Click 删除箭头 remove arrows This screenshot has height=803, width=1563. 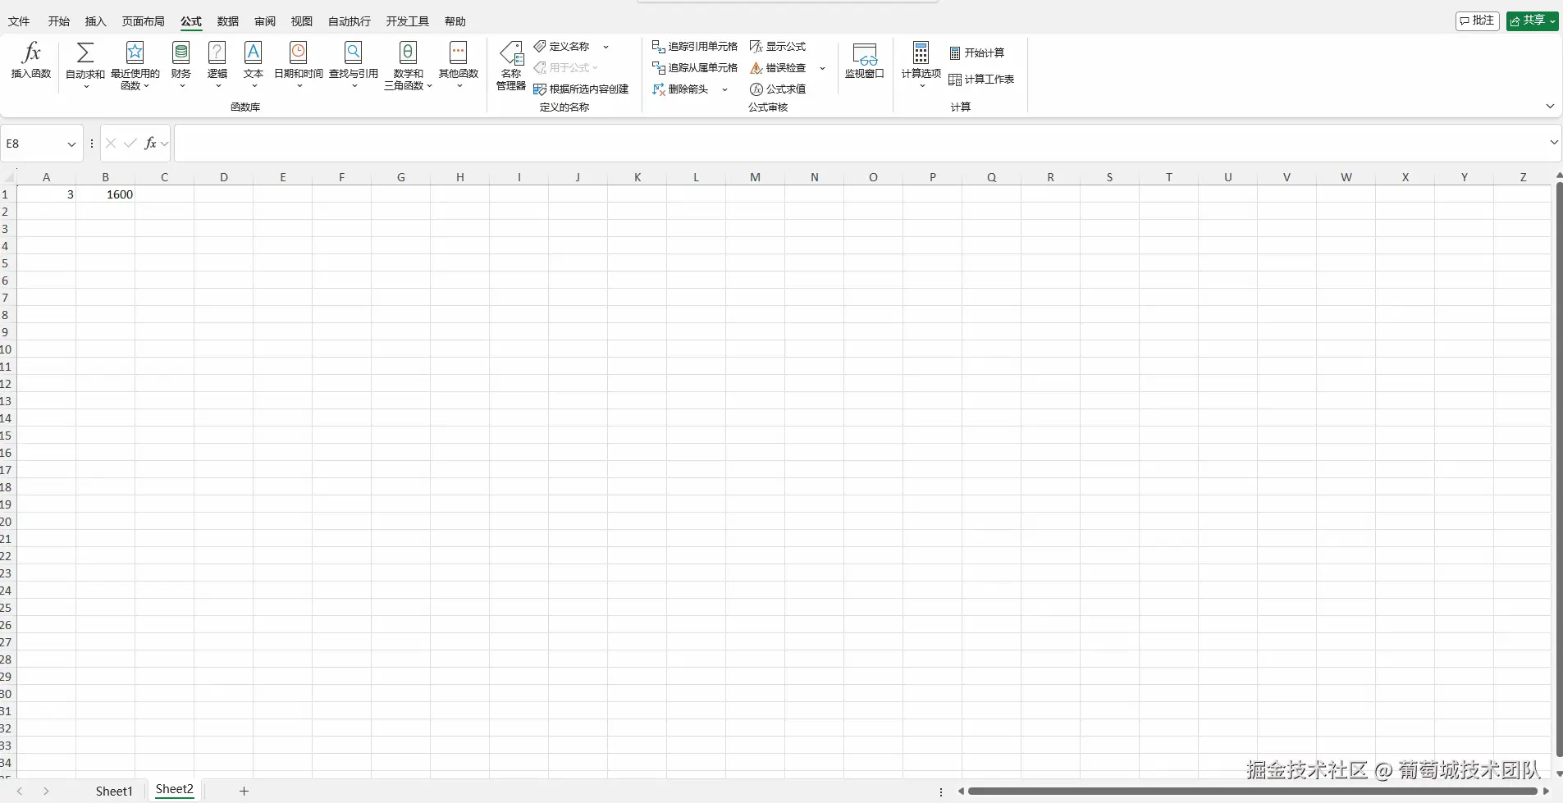pyautogui.click(x=680, y=89)
